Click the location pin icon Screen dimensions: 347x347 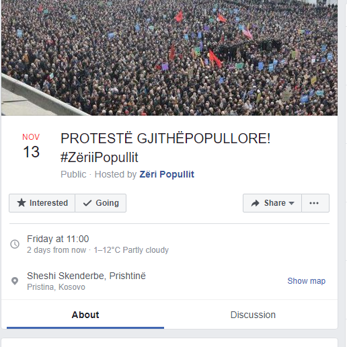tap(15, 280)
